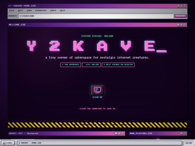The width and height of the screenshot is (195, 146).
Task: Close the HOME.EXE browser window
Action: (x=185, y=6)
